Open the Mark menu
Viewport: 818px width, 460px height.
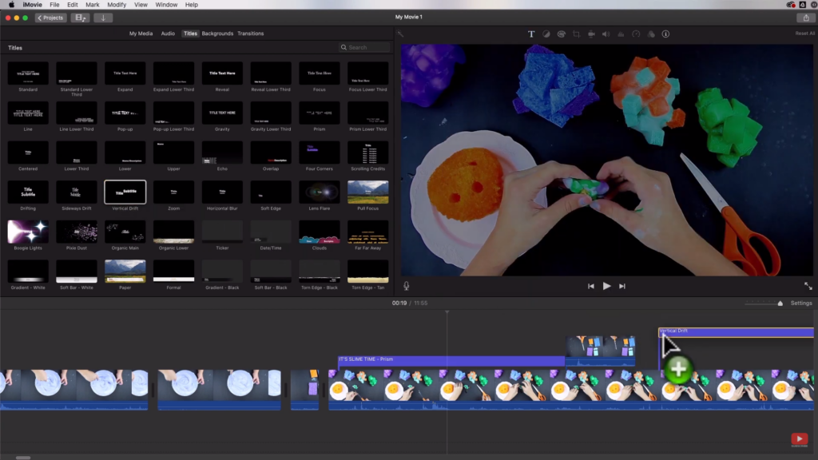93,5
